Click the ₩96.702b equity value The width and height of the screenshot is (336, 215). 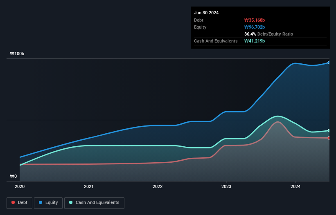(x=255, y=27)
